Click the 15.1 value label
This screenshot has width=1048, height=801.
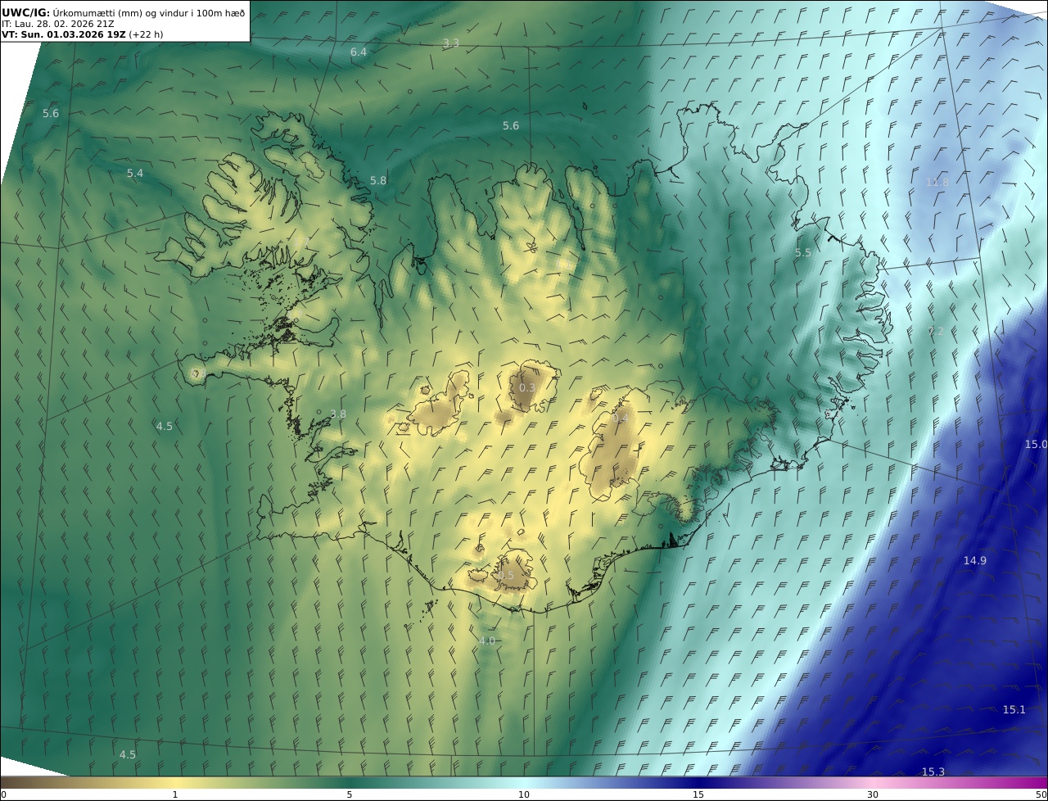point(1014,709)
